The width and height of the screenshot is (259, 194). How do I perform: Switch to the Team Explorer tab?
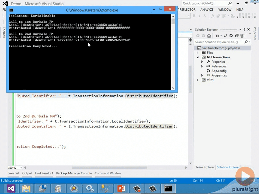tap(205, 167)
